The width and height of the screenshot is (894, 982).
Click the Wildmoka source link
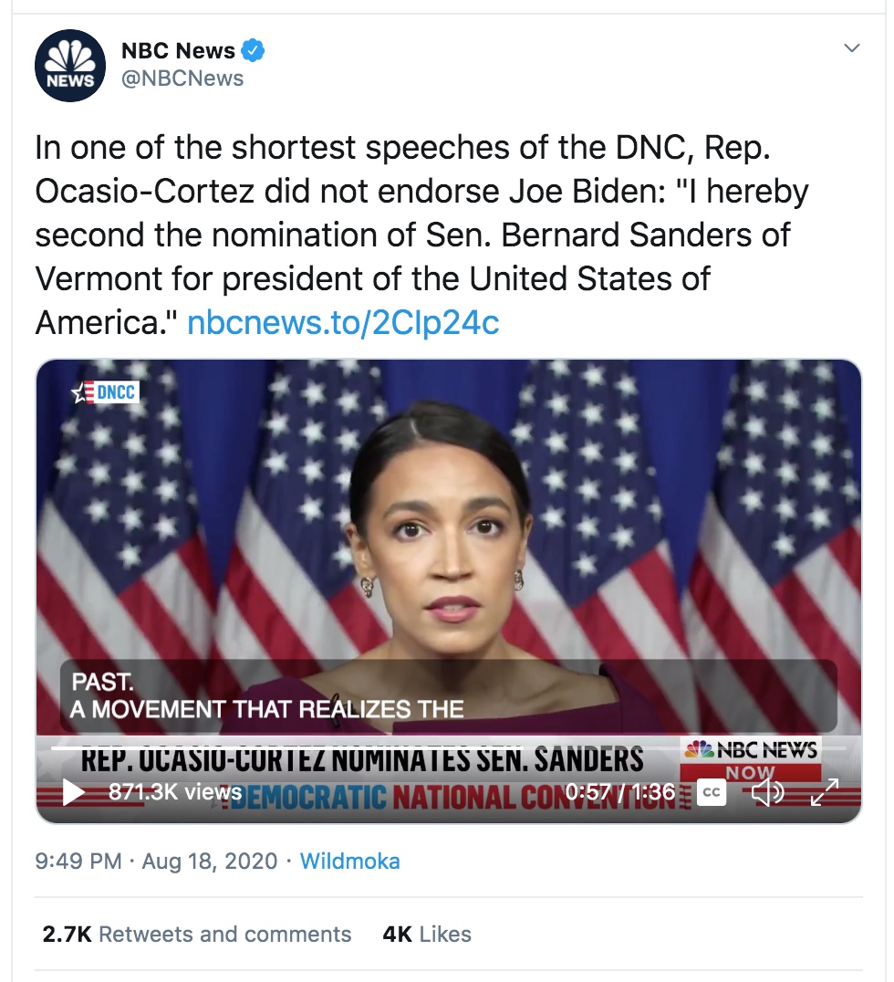(349, 862)
